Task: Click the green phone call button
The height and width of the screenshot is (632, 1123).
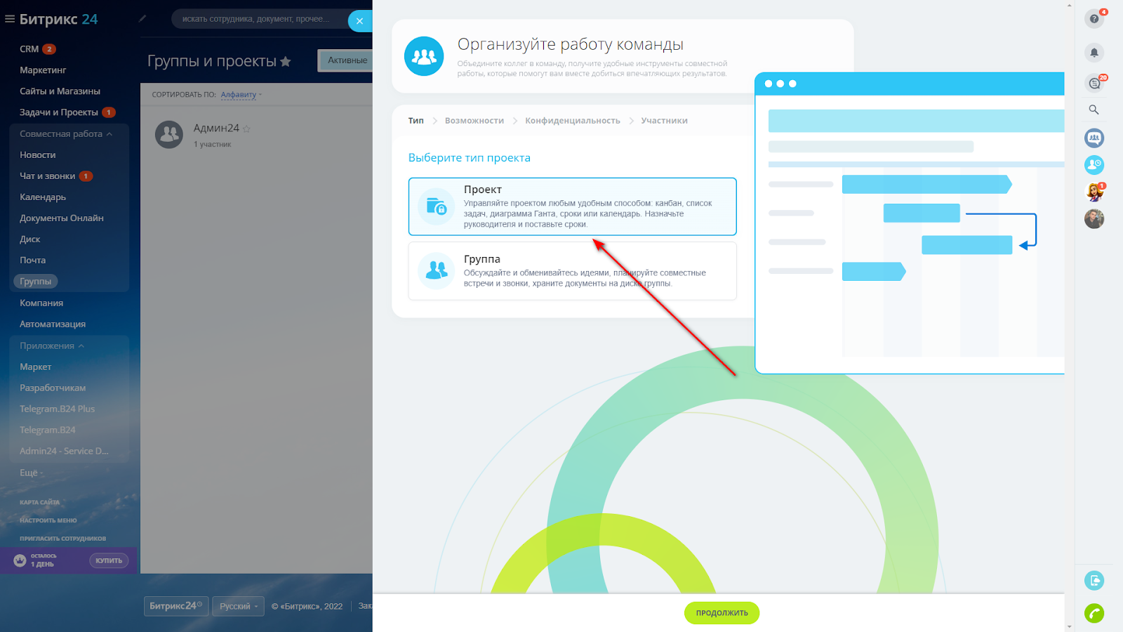Action: click(1094, 613)
